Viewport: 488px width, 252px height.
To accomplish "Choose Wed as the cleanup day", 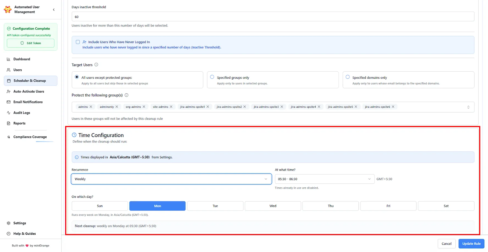I will pyautogui.click(x=273, y=206).
